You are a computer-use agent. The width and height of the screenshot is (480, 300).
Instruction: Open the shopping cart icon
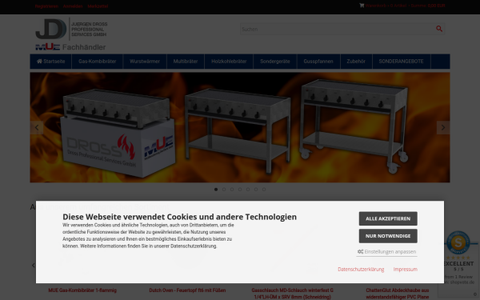(362, 6)
